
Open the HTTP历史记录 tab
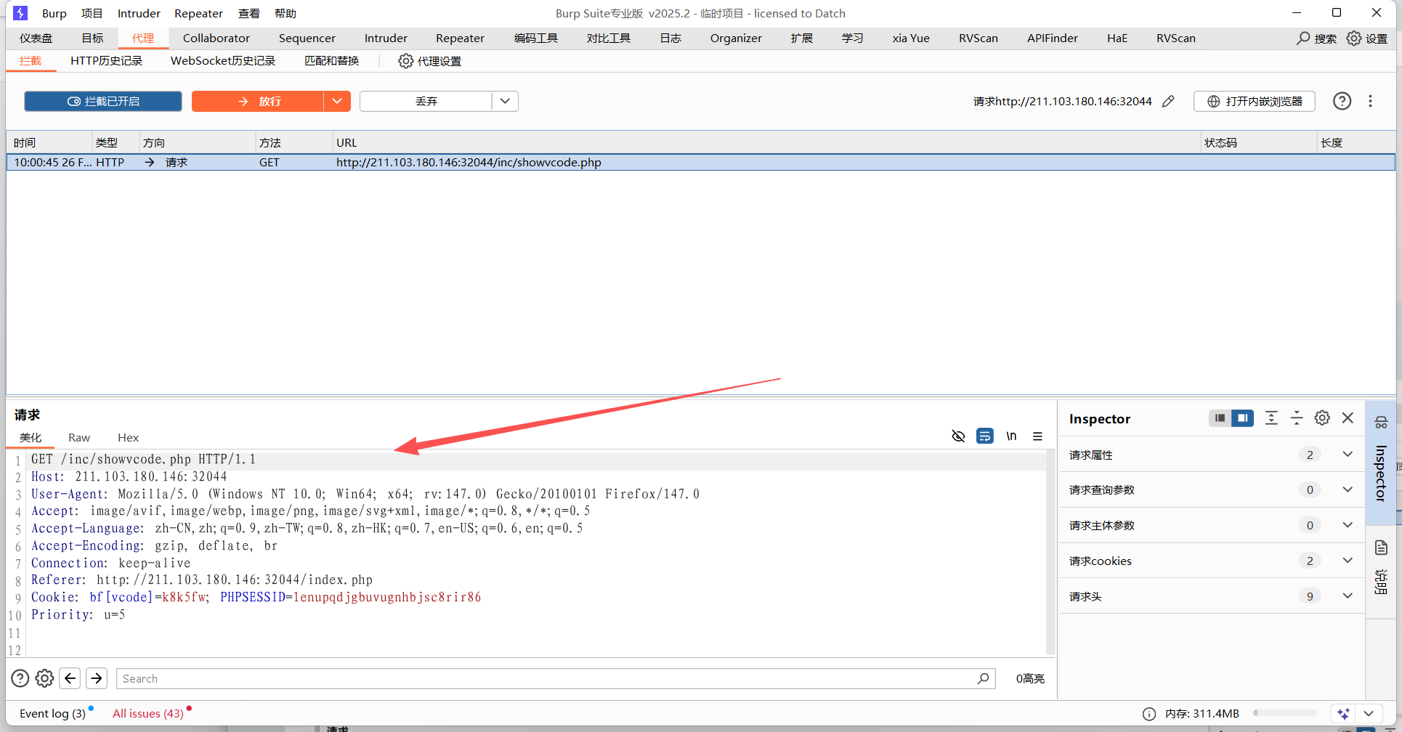106,61
